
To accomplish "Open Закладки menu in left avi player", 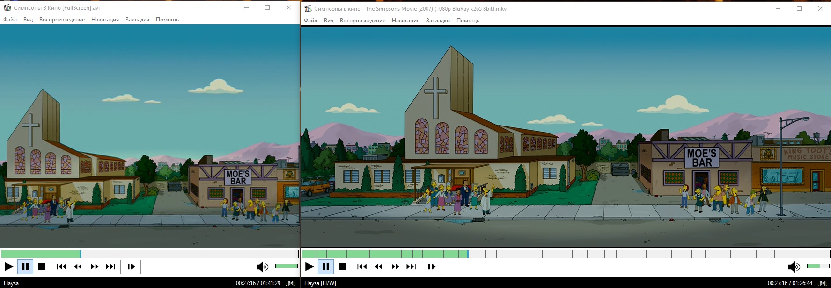I will pyautogui.click(x=137, y=20).
